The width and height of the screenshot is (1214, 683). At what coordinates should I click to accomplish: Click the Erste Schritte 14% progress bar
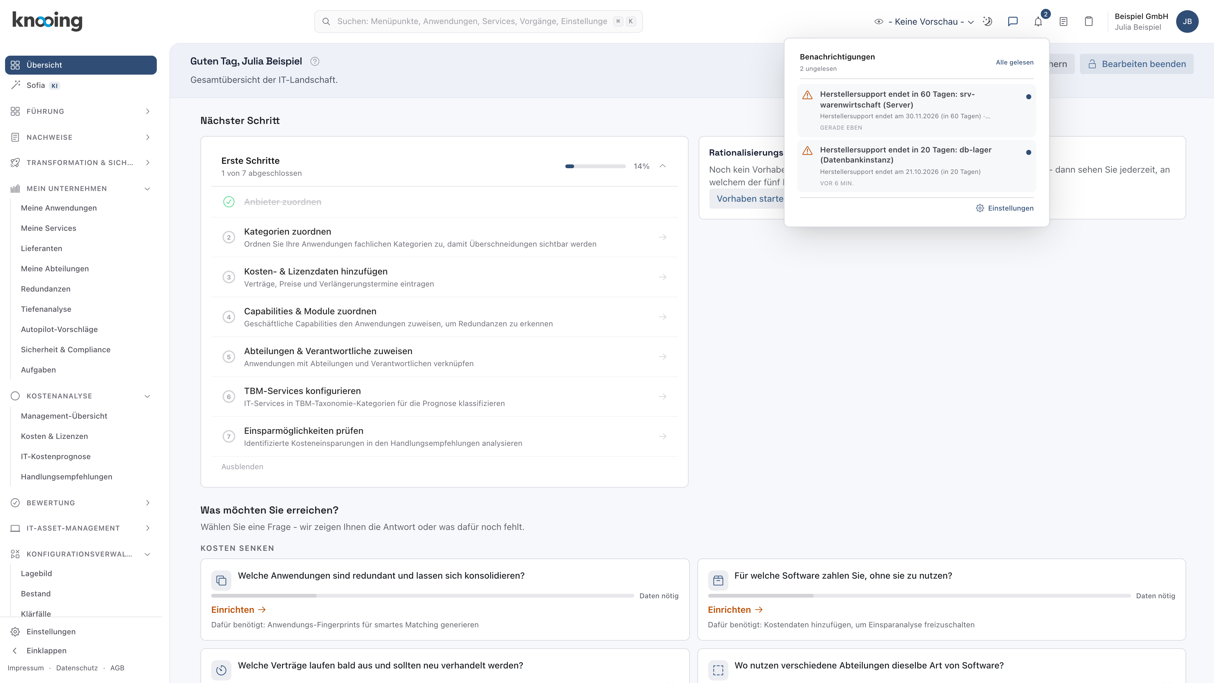pos(595,166)
